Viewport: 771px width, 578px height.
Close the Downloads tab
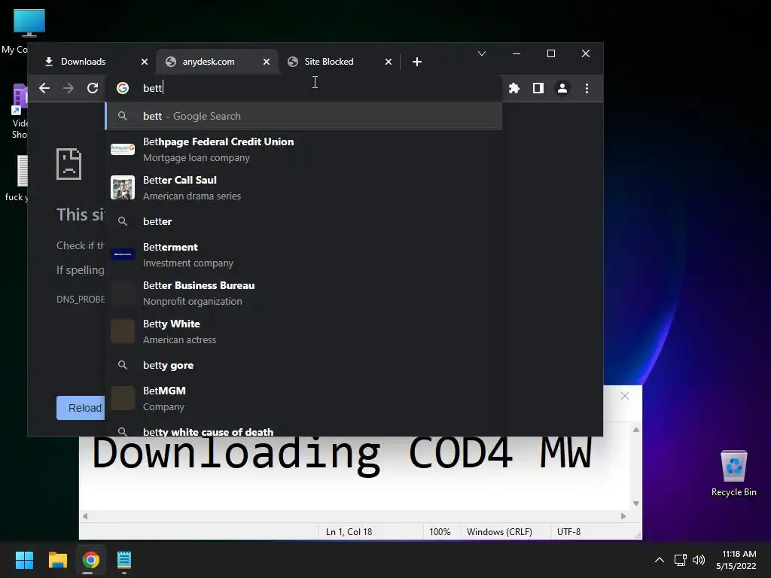(144, 62)
